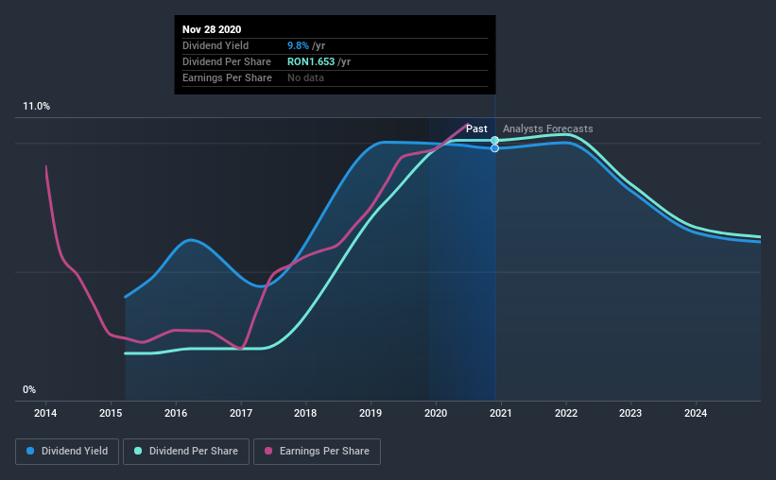Click the 2019 x-axis label
Image resolution: width=776 pixels, height=480 pixels.
[371, 413]
